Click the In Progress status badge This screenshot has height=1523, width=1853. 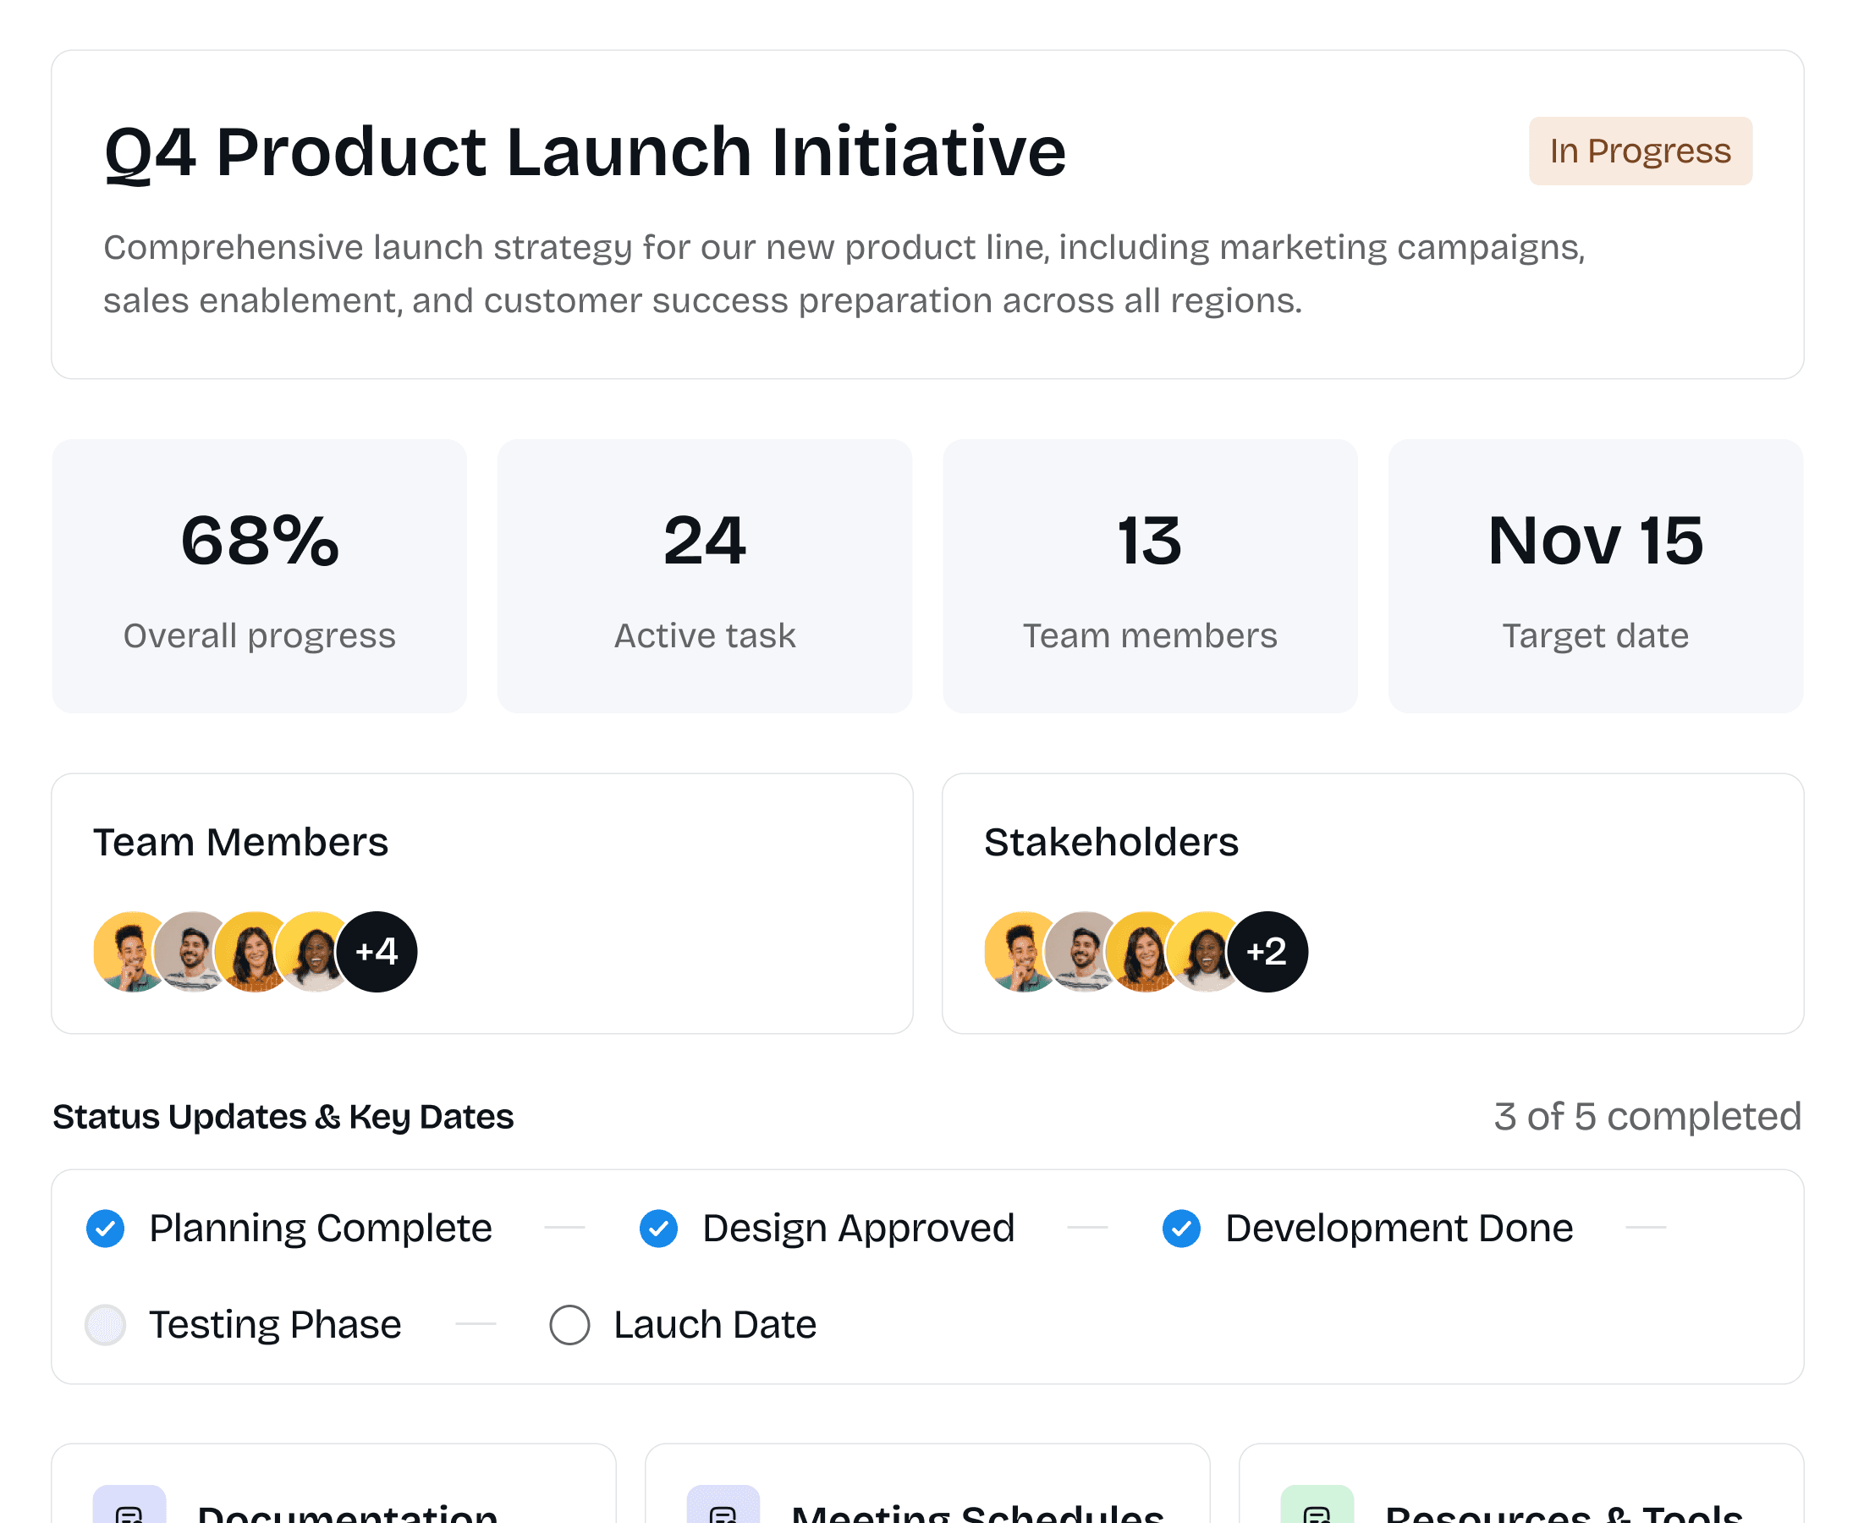point(1640,151)
